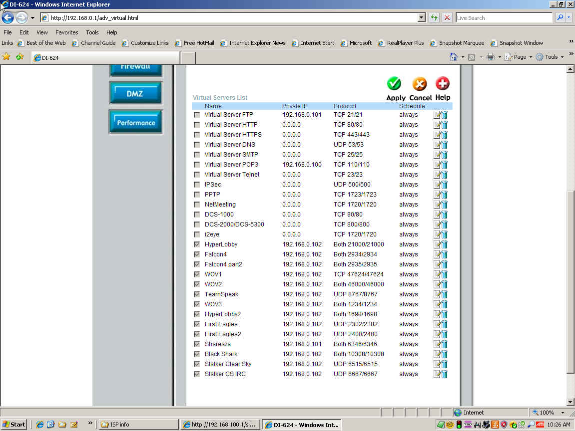
Task: Click the Live Search input box
Action: point(504,17)
